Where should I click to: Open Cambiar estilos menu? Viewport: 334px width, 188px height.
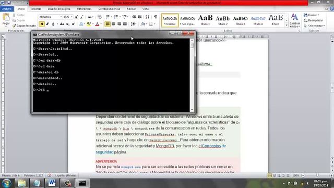(294, 20)
